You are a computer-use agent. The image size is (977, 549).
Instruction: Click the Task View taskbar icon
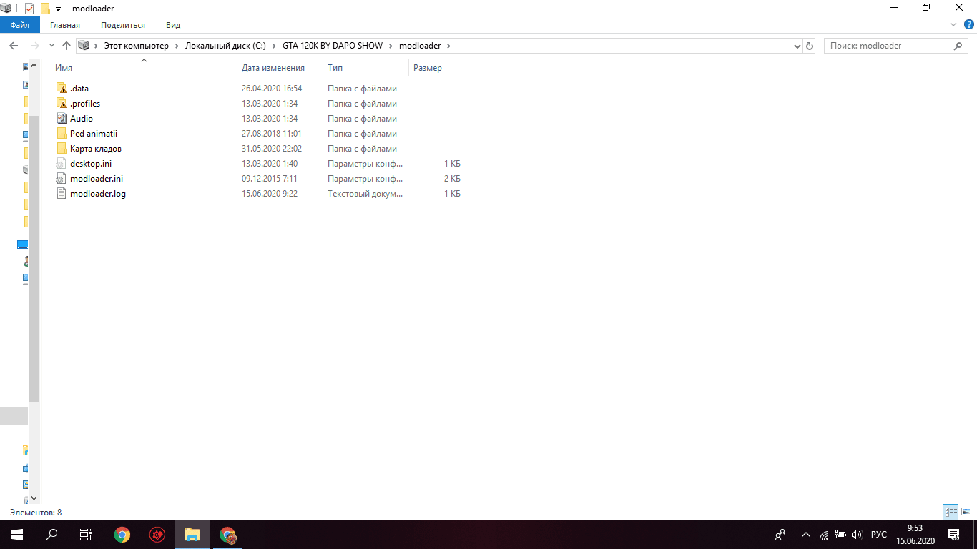click(86, 535)
